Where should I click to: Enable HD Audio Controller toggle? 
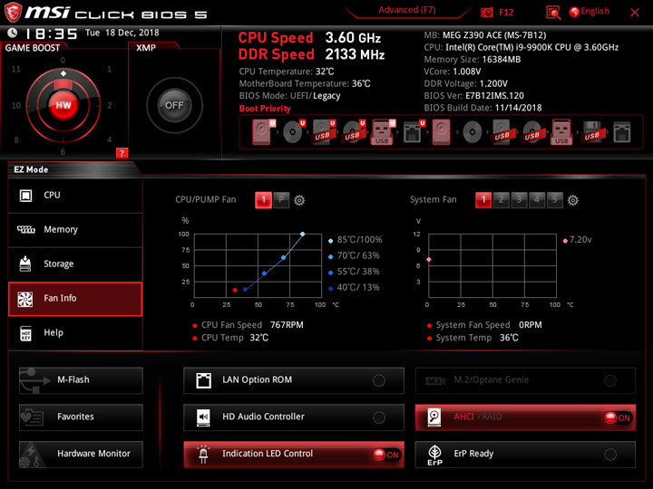[379, 417]
